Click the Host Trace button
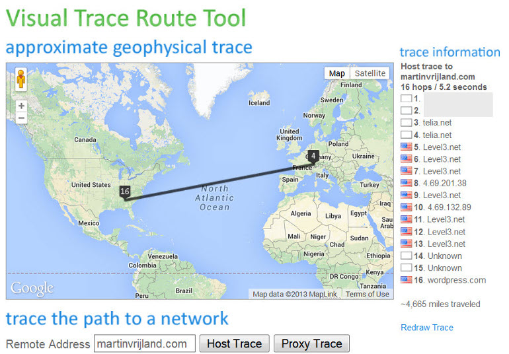Viewport: 509px width, 354px height. coord(235,343)
